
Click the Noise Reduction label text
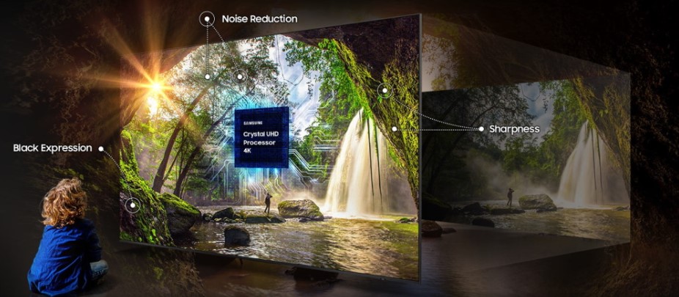pos(260,19)
